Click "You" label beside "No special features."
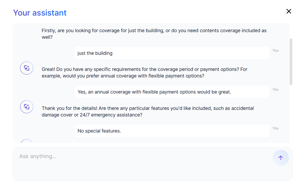The height and width of the screenshot is (195, 305). [275, 128]
